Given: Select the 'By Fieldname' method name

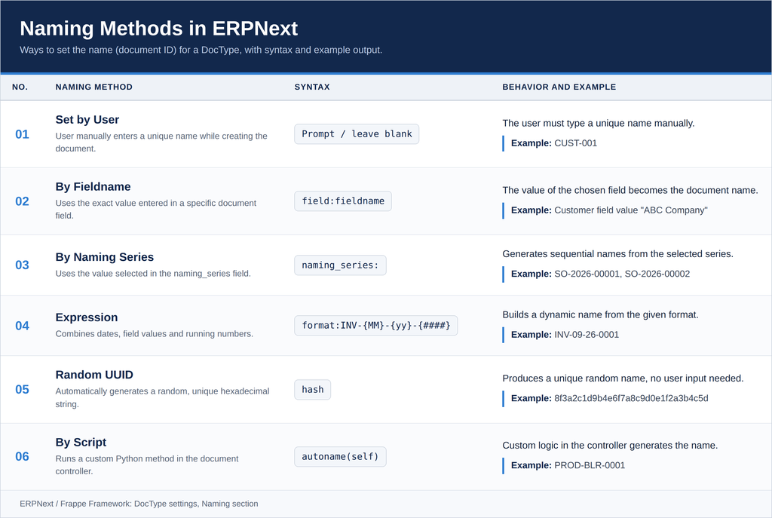Looking at the screenshot, I should [x=93, y=187].
